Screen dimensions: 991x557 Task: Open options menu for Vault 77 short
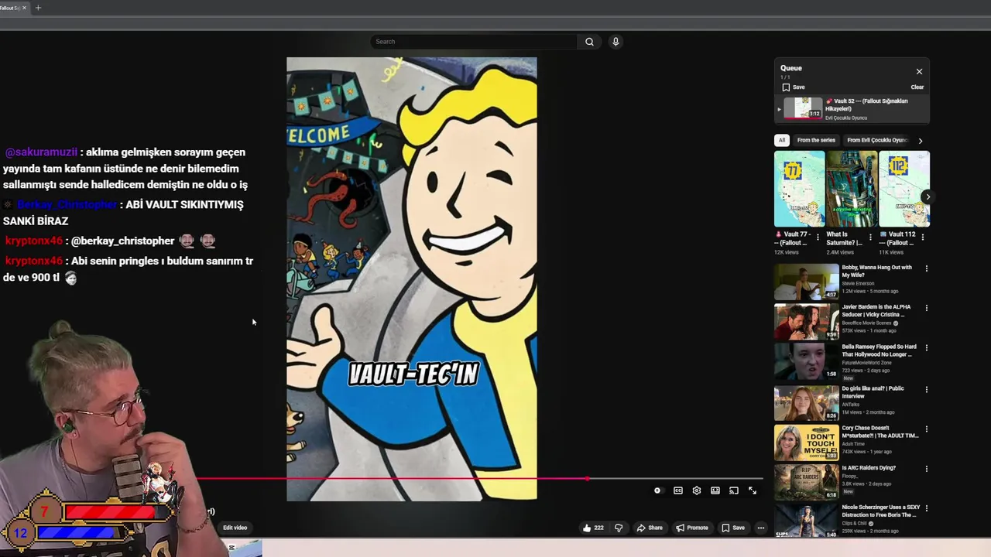pos(818,237)
